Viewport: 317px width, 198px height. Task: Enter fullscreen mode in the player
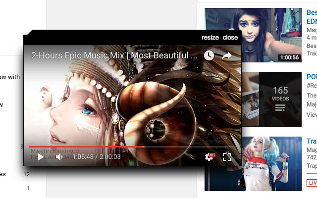click(x=227, y=157)
